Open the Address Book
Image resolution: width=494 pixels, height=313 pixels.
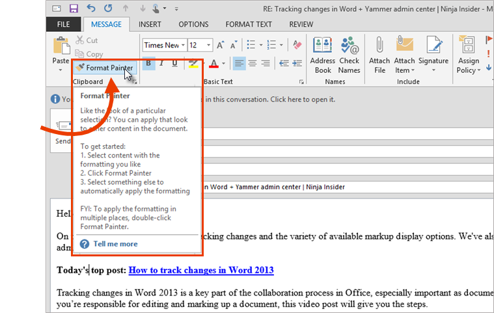click(x=323, y=55)
